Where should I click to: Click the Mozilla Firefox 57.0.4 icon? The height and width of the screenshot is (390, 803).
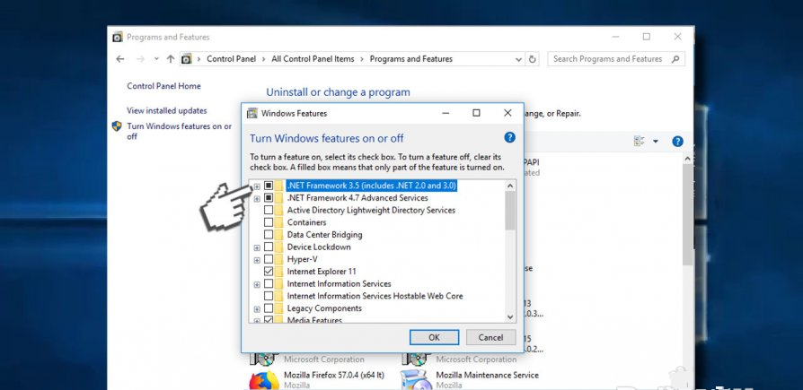262,380
